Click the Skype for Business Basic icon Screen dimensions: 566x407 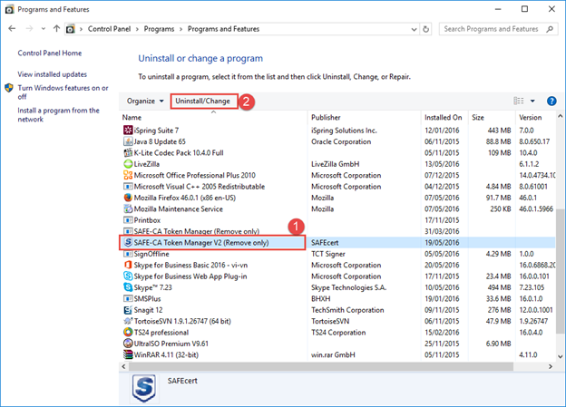coord(128,265)
